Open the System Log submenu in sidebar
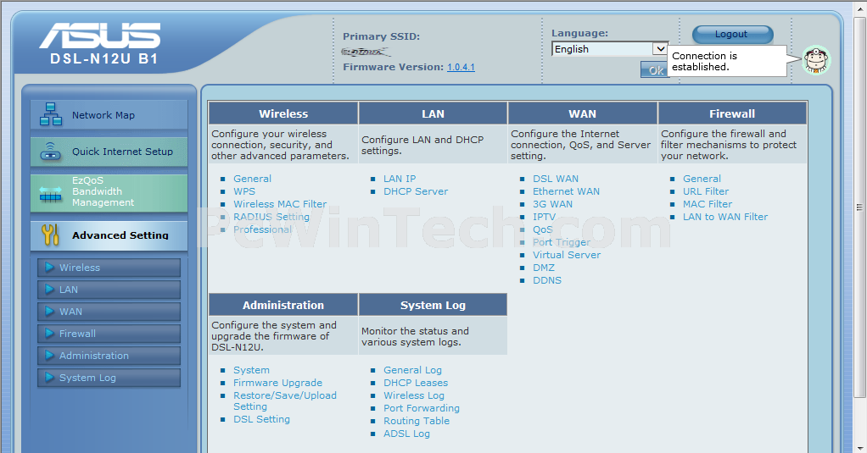The height and width of the screenshot is (453, 867). point(109,378)
